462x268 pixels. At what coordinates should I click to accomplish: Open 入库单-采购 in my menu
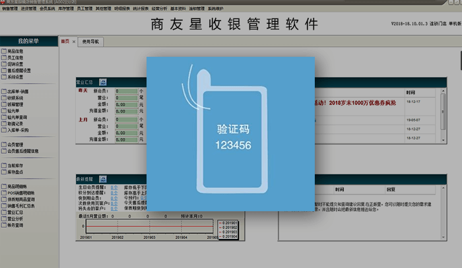tap(15, 130)
